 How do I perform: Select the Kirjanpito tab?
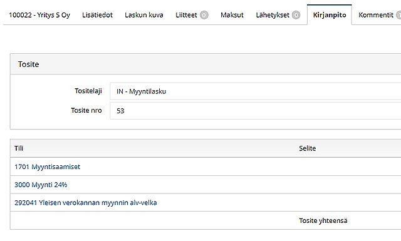pyautogui.click(x=330, y=15)
